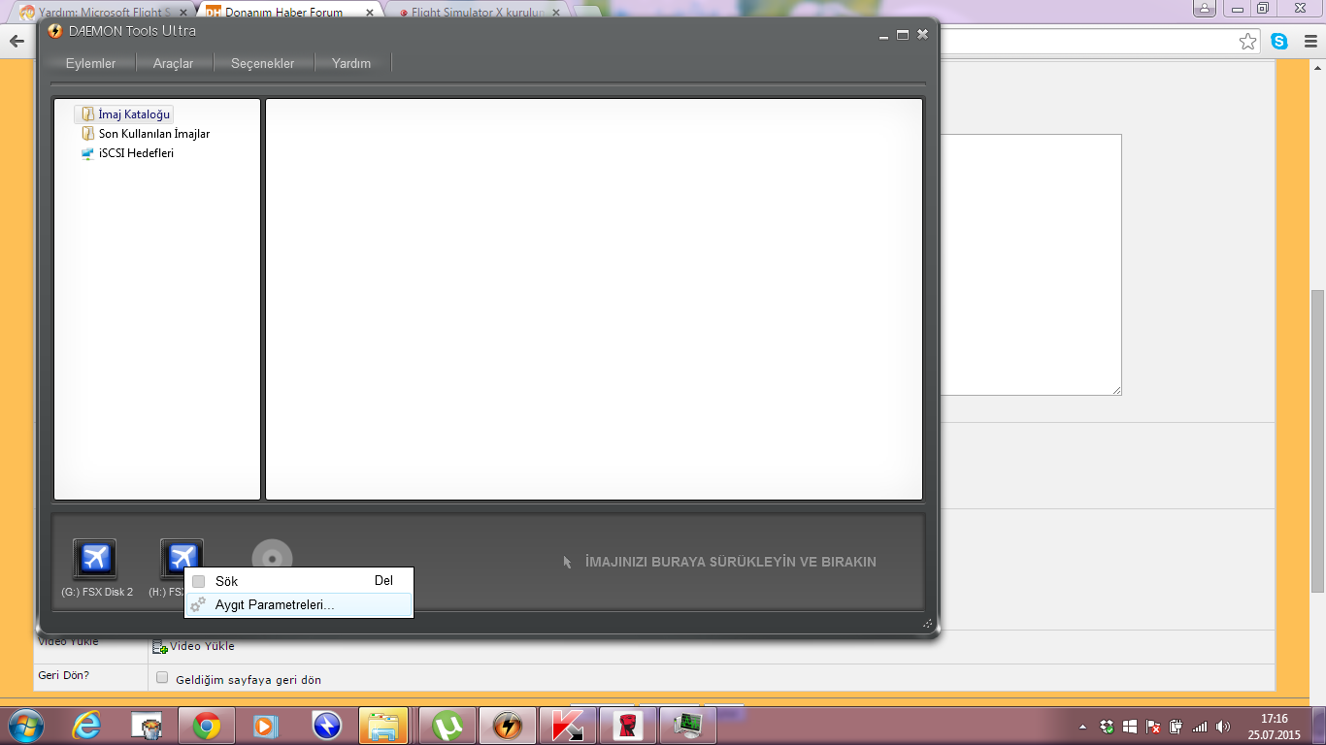Click the İmaj Kataloğu folder icon
The height and width of the screenshot is (745, 1326).
(88, 114)
